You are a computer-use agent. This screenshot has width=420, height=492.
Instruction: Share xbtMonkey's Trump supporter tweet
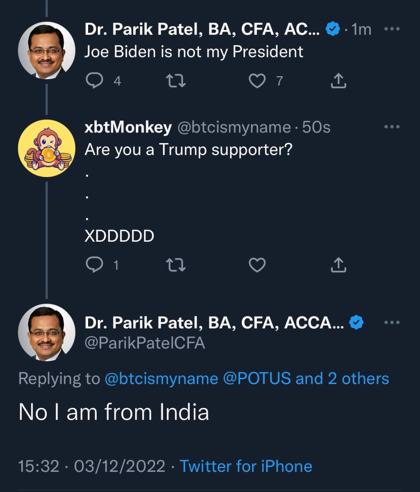coord(338,266)
